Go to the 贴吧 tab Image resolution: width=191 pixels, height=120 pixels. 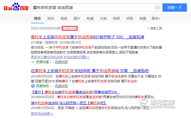pos(116,18)
